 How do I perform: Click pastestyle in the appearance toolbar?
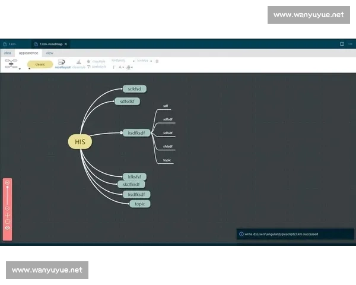97,66
